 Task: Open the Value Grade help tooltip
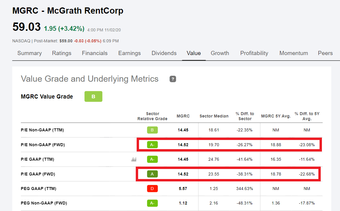[173, 79]
